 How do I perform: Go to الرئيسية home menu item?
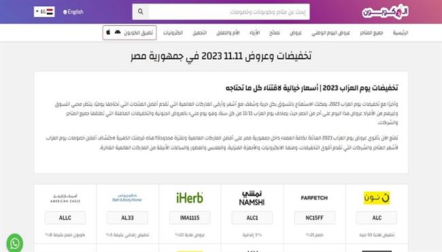click(x=401, y=33)
